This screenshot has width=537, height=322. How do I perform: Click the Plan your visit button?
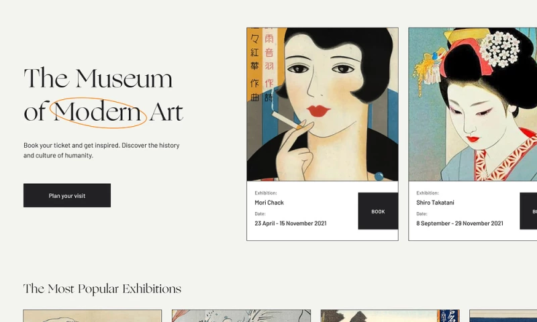[x=67, y=195]
